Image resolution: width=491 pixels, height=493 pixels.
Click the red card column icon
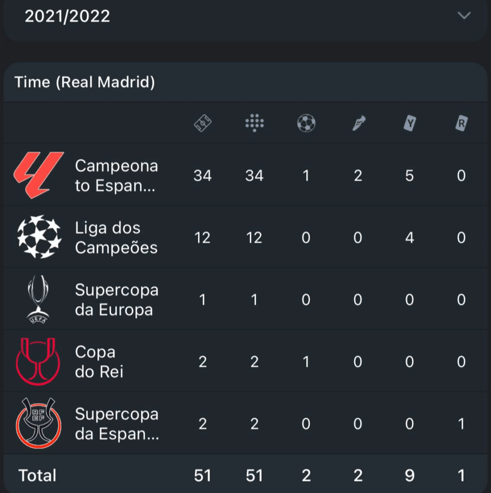point(461,124)
